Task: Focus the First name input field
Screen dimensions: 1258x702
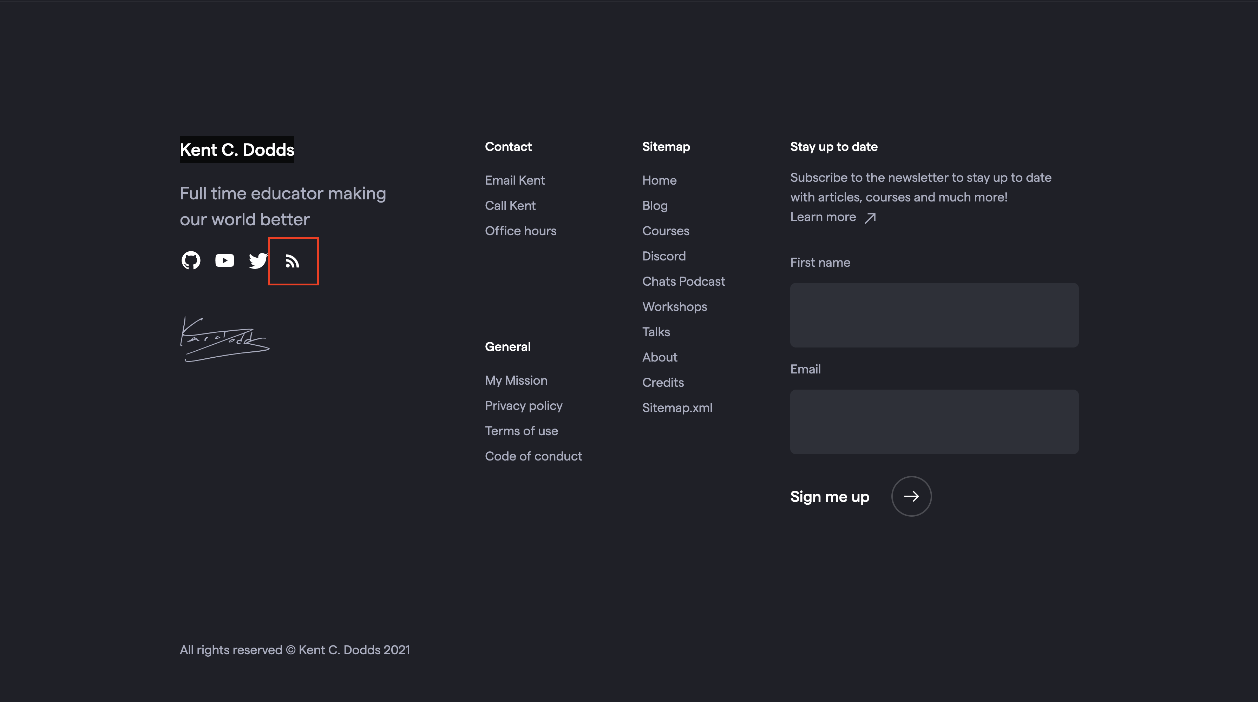Action: click(x=934, y=315)
